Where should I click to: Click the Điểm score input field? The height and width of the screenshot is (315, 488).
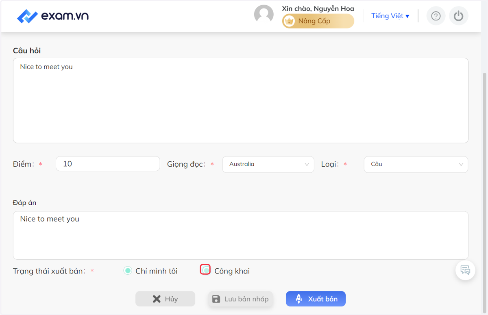click(x=108, y=164)
